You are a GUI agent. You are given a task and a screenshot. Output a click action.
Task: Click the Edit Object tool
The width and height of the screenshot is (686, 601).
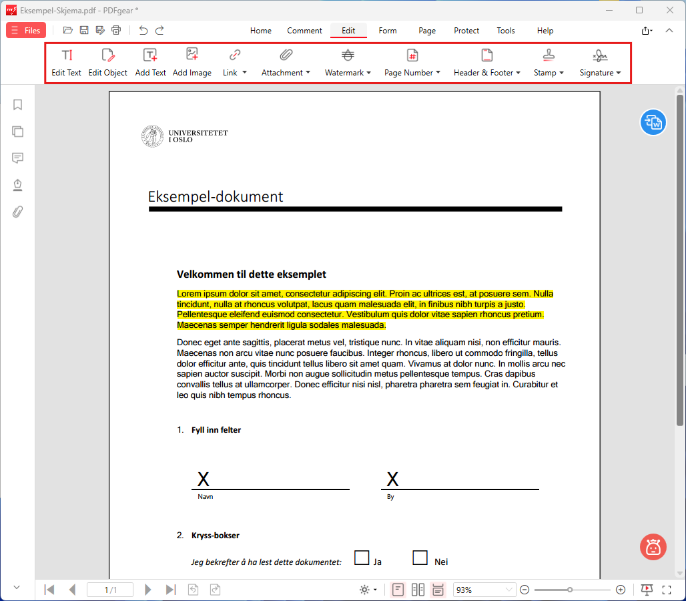click(x=107, y=63)
